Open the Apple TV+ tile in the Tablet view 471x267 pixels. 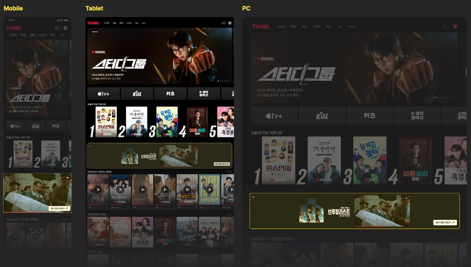[x=103, y=94]
